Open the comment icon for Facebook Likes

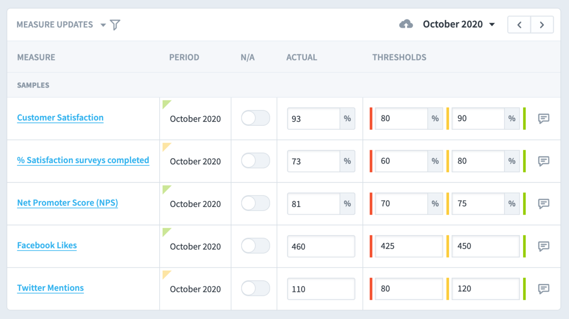click(x=543, y=246)
